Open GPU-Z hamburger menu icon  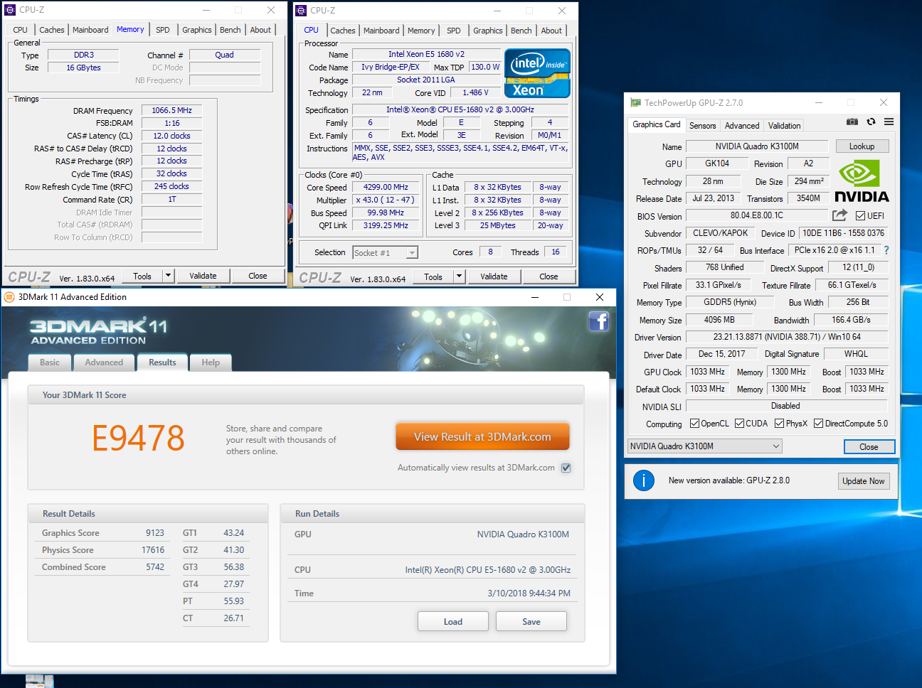point(889,122)
